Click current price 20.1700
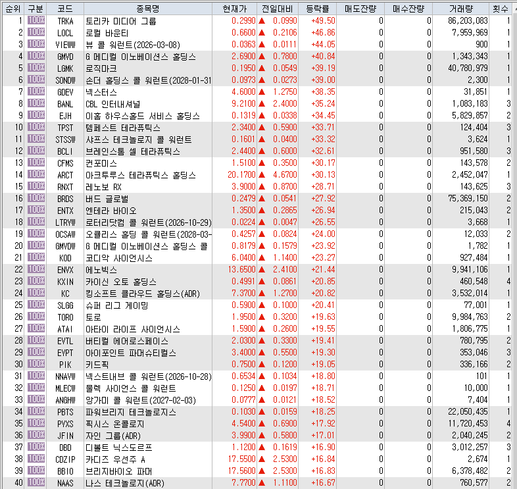517x489 pixels. 241,174
